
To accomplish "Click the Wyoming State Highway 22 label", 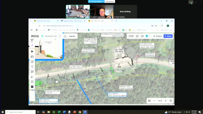I will click(112, 35).
